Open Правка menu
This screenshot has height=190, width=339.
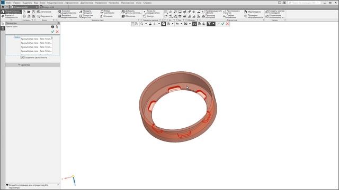coord(17,3)
